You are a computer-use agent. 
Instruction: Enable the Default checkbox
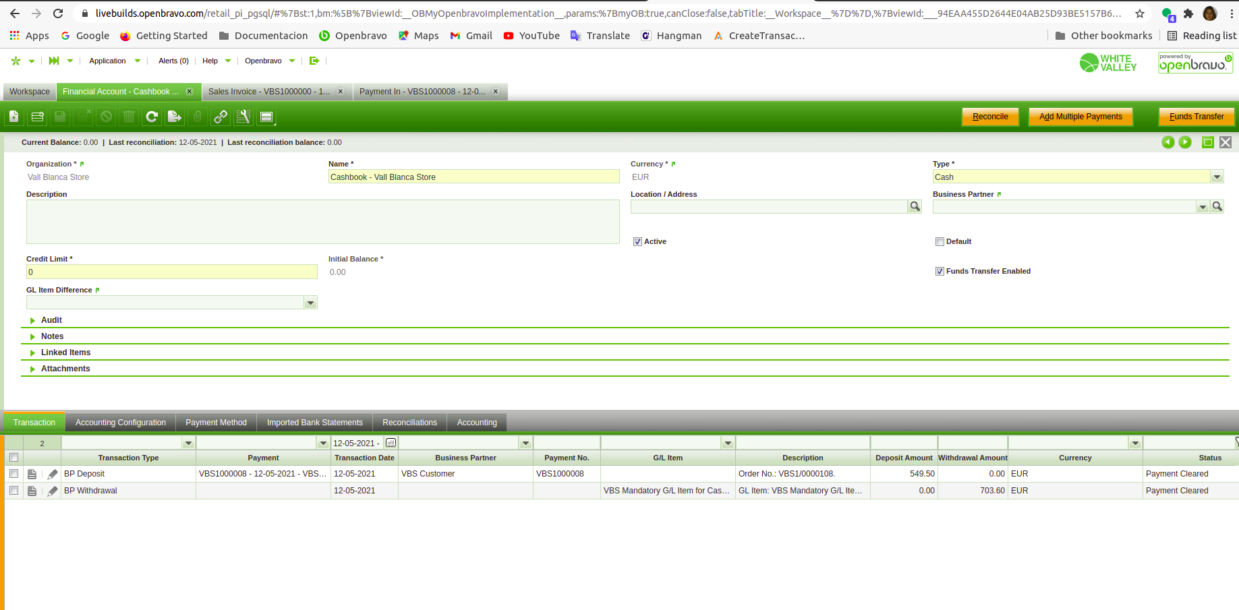pos(940,242)
